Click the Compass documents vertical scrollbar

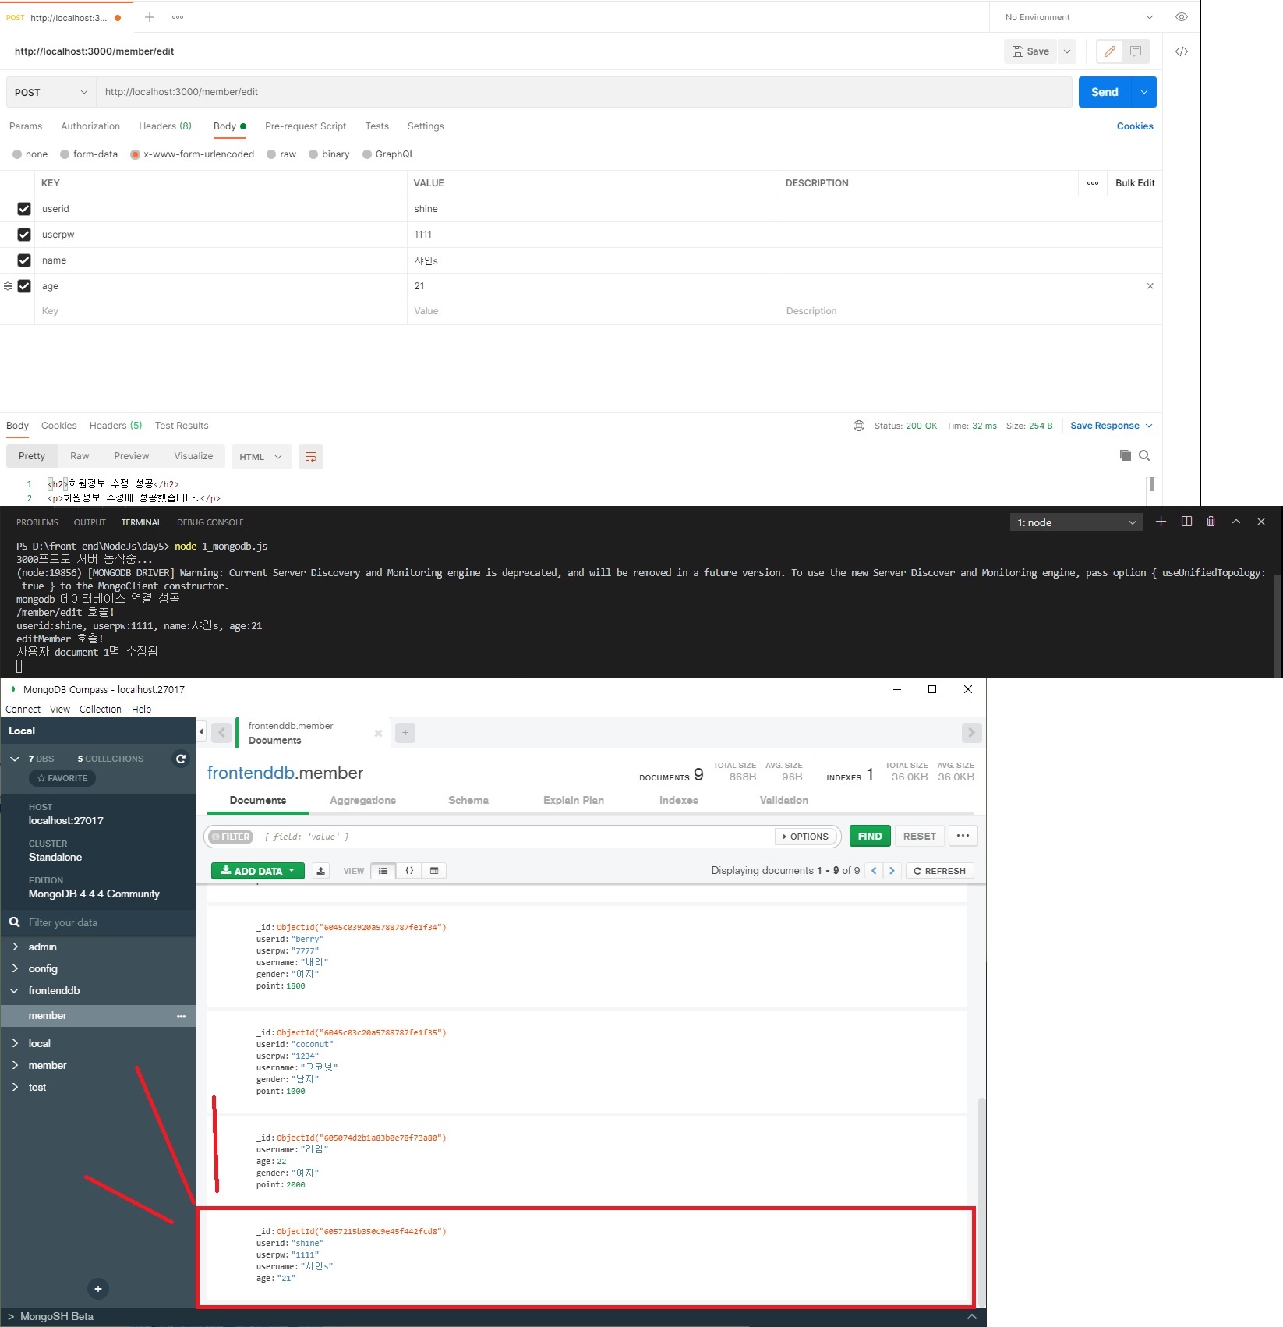pyautogui.click(x=981, y=1201)
